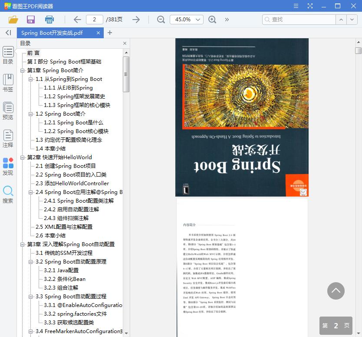This screenshot has height=337, width=362.
Task: Select 2.4.2 启用自动配置注解 entry
Action: click(x=72, y=210)
